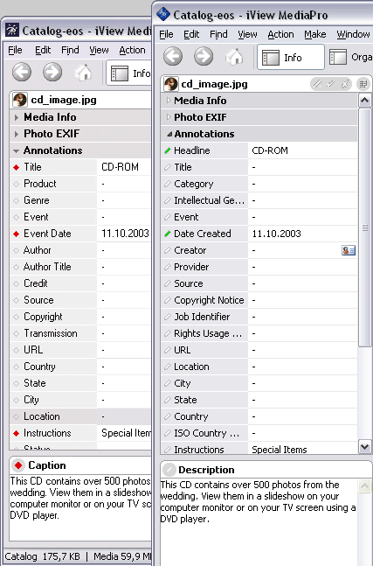Click the 'Rights Usage …' field label
373x566 pixels.
click(x=208, y=333)
